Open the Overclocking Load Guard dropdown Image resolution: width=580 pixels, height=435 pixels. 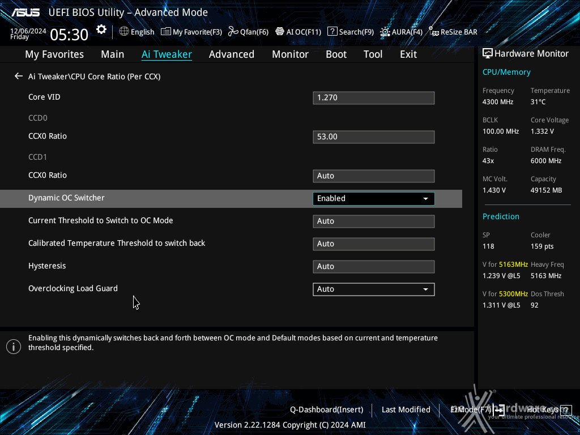coord(374,289)
